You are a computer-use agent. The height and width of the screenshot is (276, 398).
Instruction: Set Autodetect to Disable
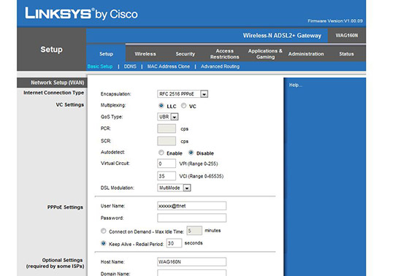[191, 153]
